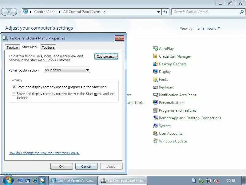Click the muted volume tray icon

[216, 181]
